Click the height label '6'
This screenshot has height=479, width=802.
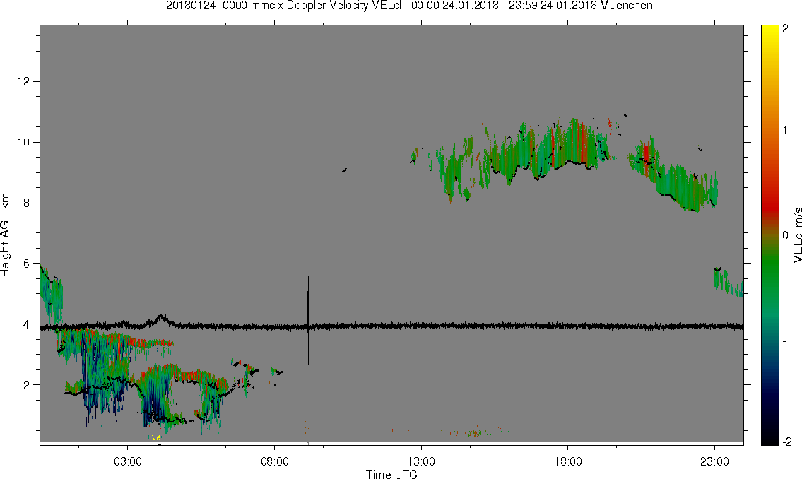coord(27,264)
